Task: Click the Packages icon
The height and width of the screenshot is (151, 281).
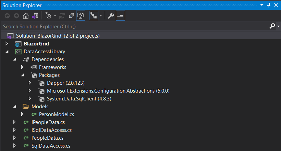Action: pyautogui.click(x=34, y=75)
